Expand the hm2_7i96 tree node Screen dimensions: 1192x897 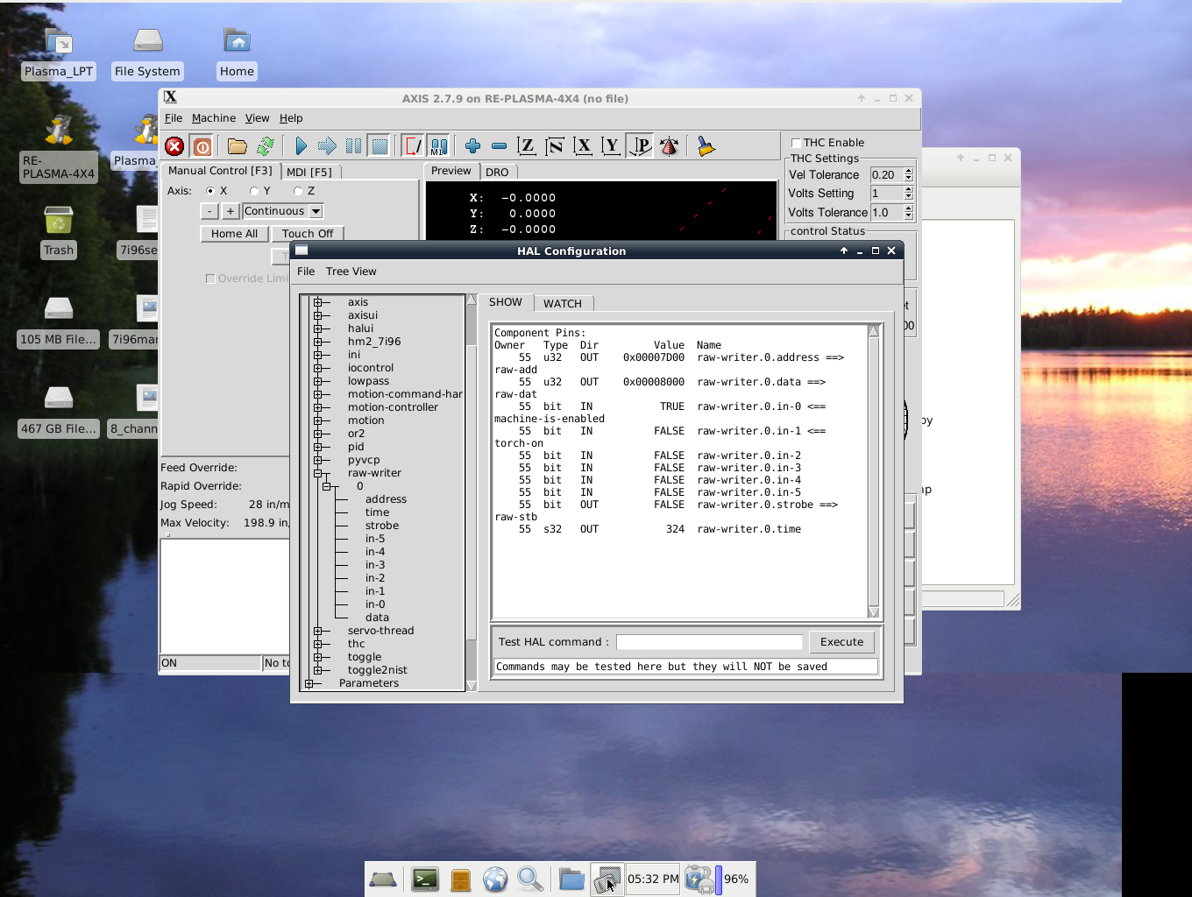(x=317, y=342)
